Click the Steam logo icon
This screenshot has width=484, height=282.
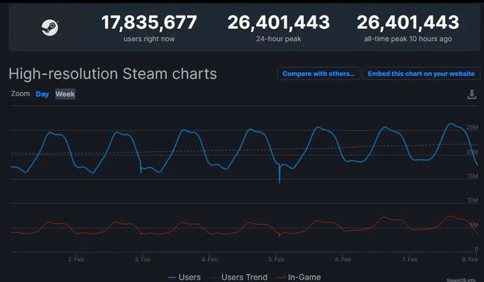pos(50,28)
